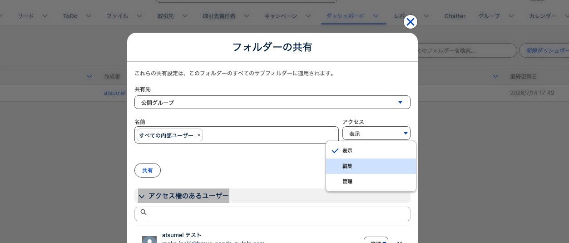Open the ファイル tab
Viewport: 569px width, 243px height.
[117, 16]
